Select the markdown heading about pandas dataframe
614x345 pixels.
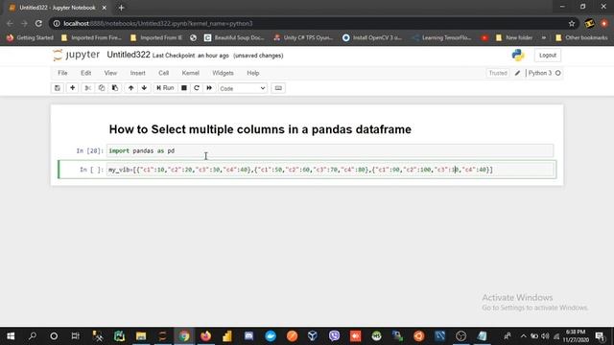[260, 129]
